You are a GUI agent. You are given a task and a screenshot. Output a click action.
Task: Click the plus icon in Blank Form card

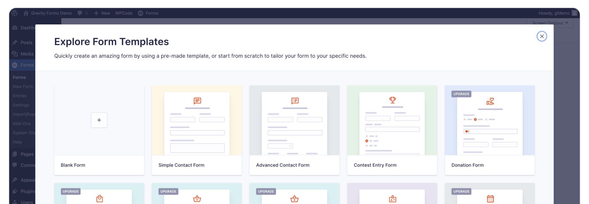coord(99,120)
